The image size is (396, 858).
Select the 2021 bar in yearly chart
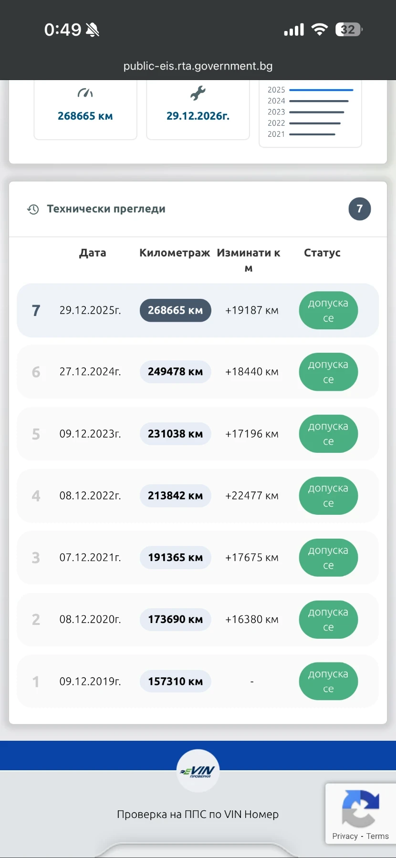(312, 134)
